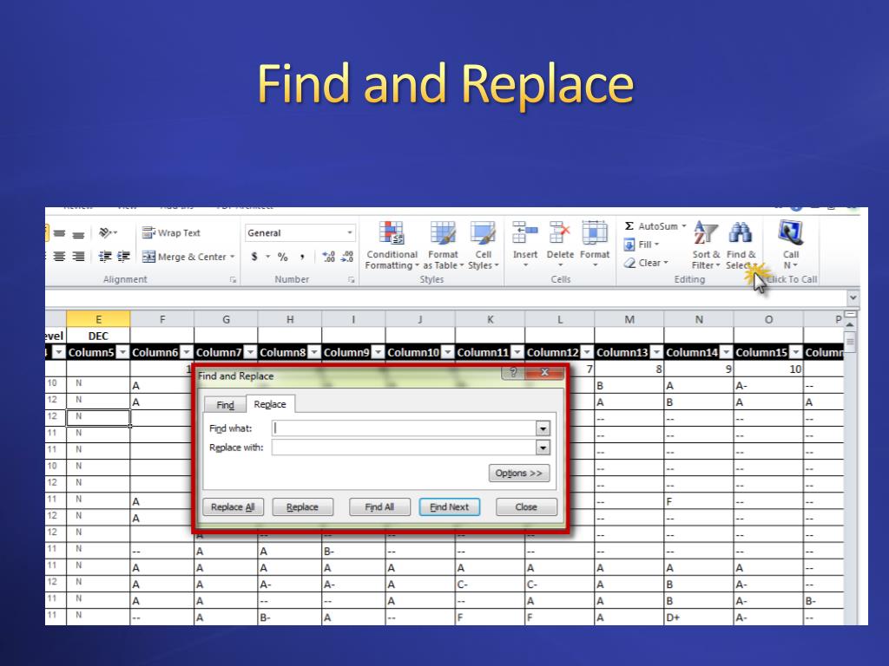Click the Replace with input field
889x666 pixels.
coord(404,447)
